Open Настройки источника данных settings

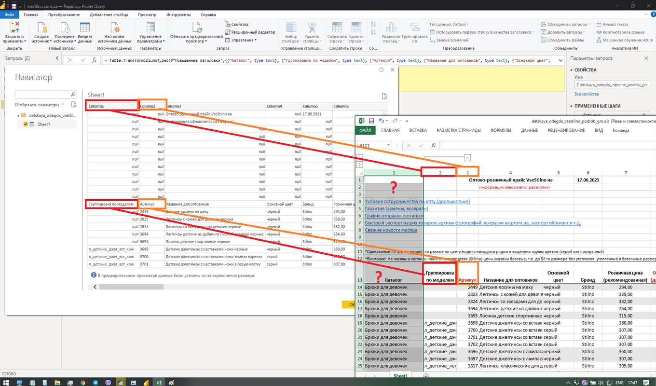(x=114, y=28)
